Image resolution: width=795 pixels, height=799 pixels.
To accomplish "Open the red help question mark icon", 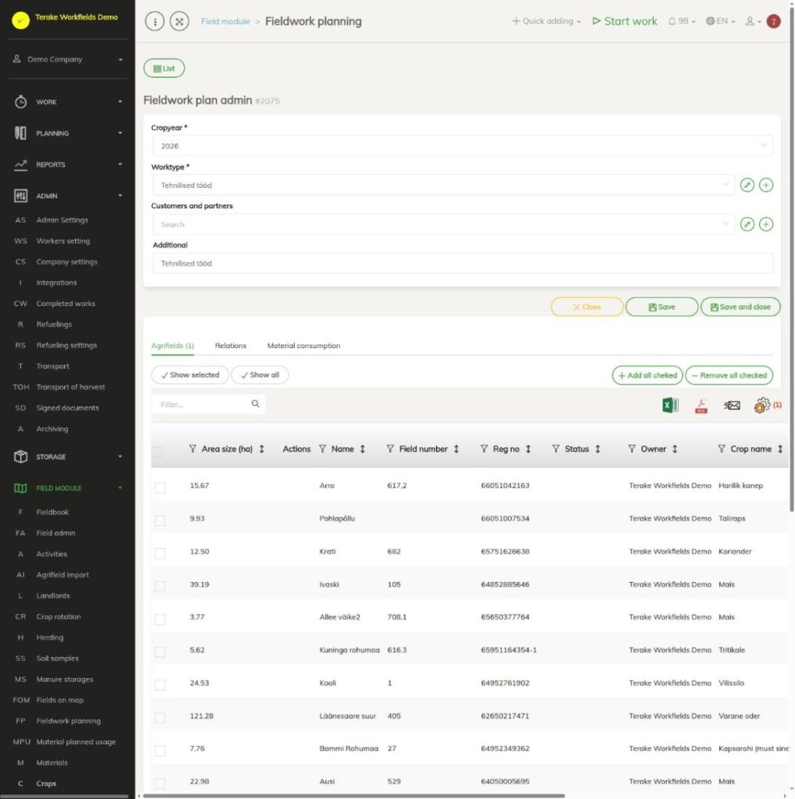I will [x=774, y=21].
